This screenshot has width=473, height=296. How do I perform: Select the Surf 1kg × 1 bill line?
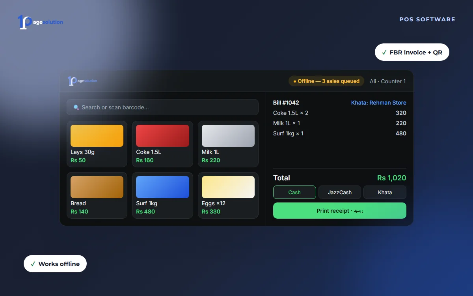coord(340,133)
